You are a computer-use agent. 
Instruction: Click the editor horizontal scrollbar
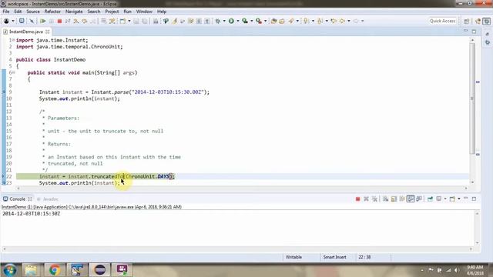pyautogui.click(x=242, y=188)
